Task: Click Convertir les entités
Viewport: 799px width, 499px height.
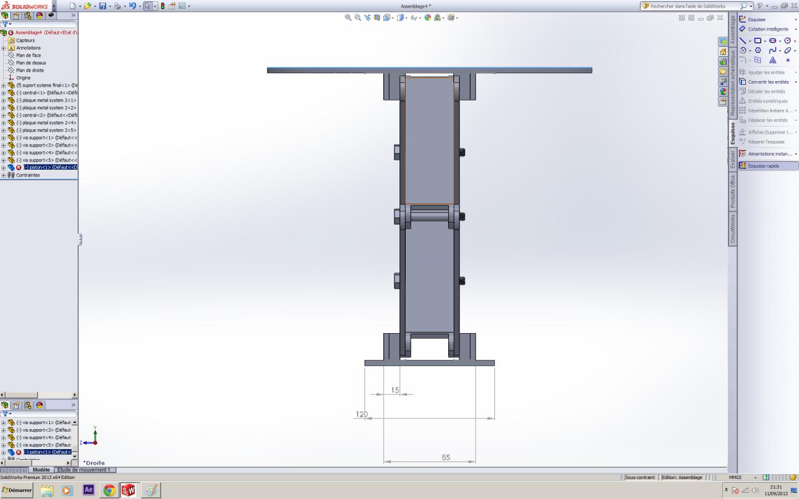Action: click(x=764, y=82)
